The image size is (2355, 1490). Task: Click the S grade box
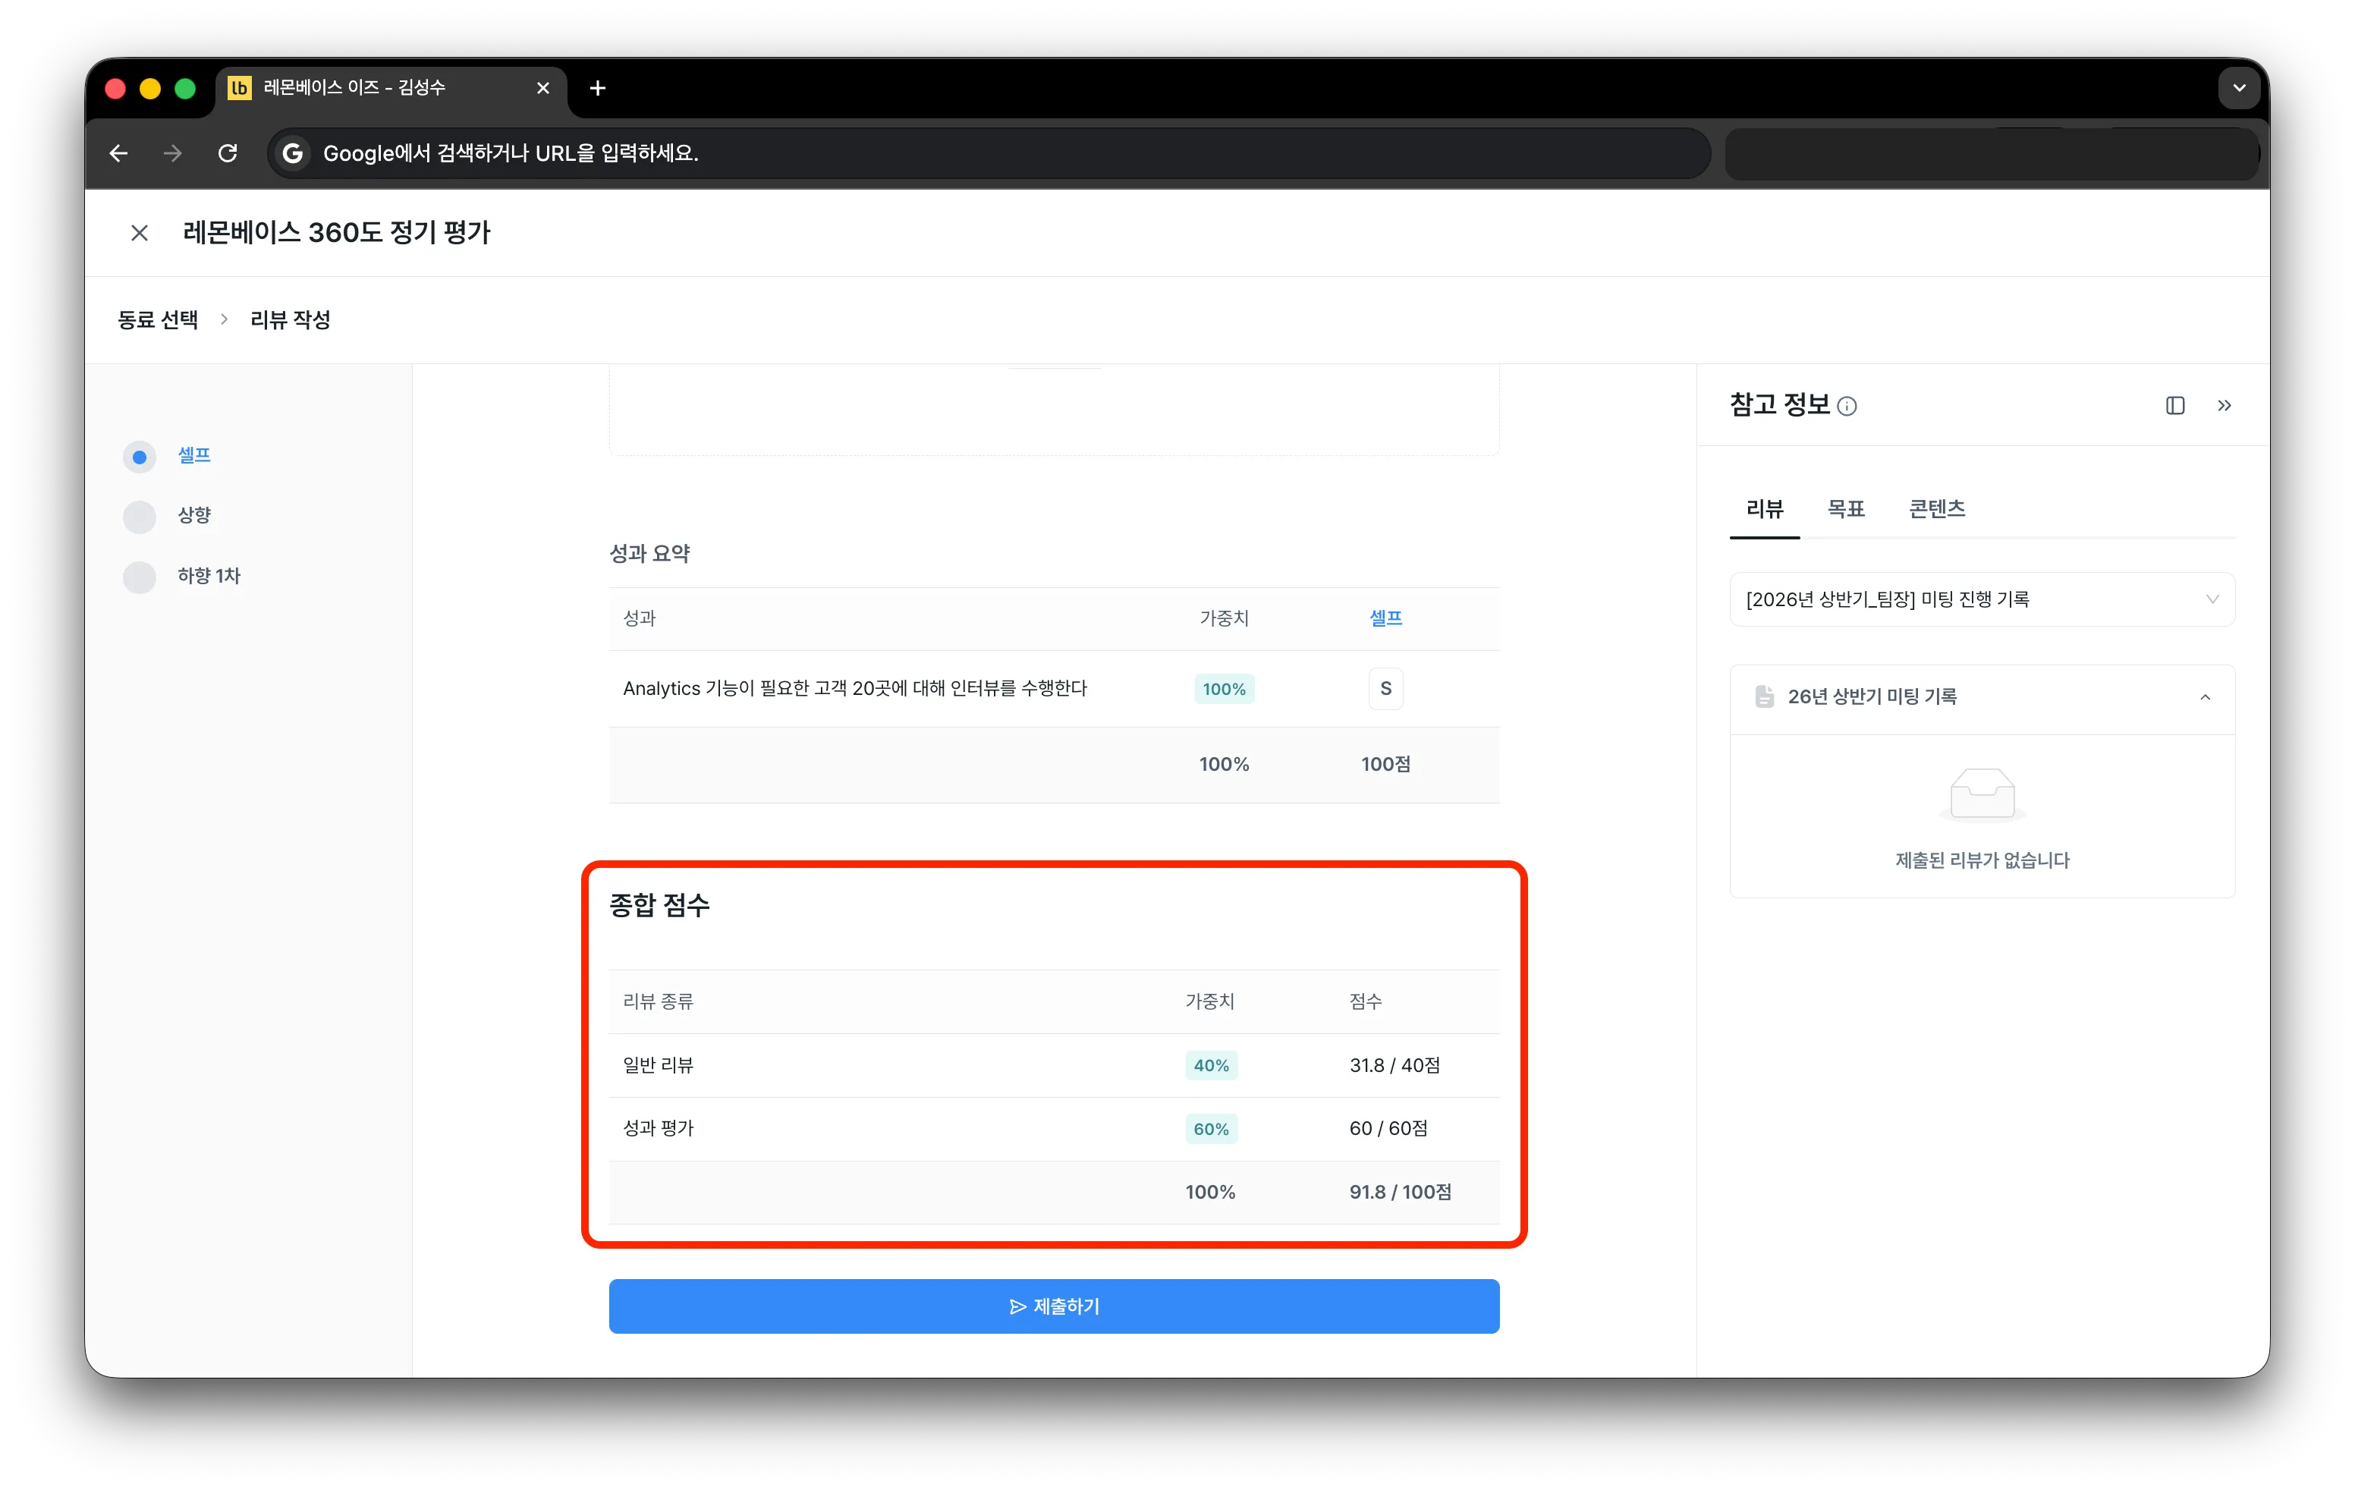point(1385,688)
